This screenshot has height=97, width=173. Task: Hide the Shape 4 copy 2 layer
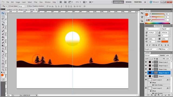tap(146, 66)
